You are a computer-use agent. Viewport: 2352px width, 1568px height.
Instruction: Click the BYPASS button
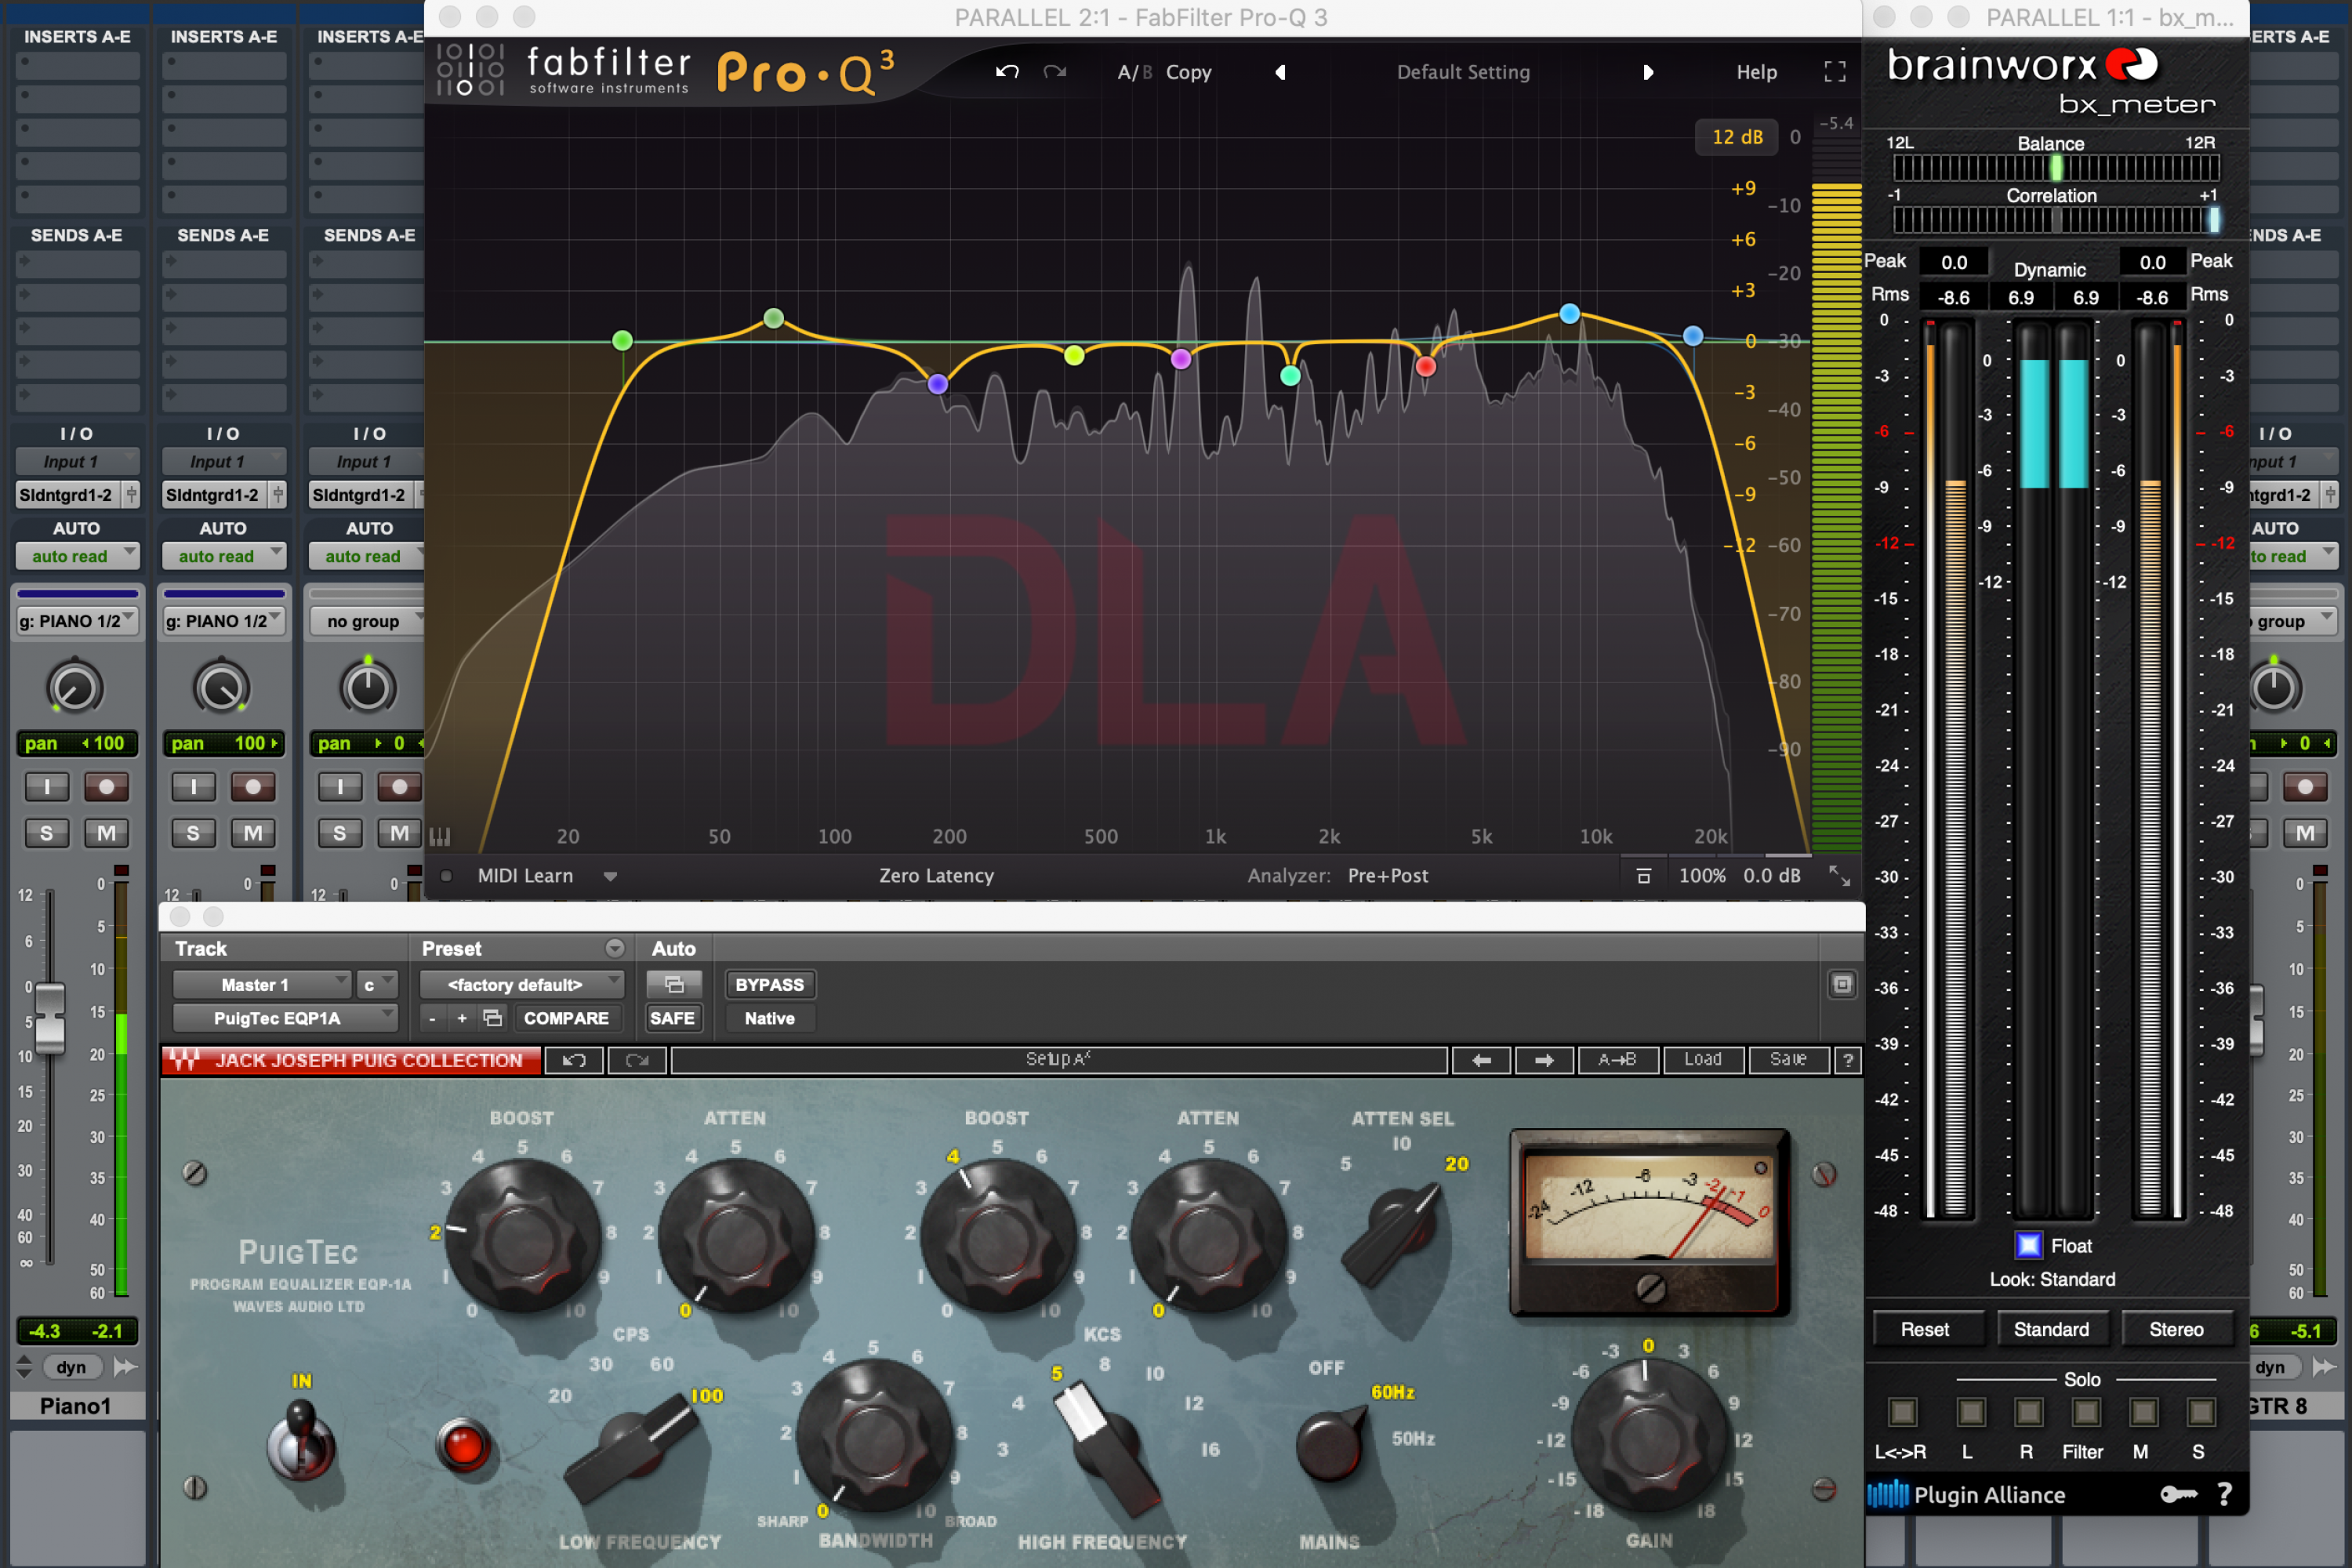pos(769,985)
